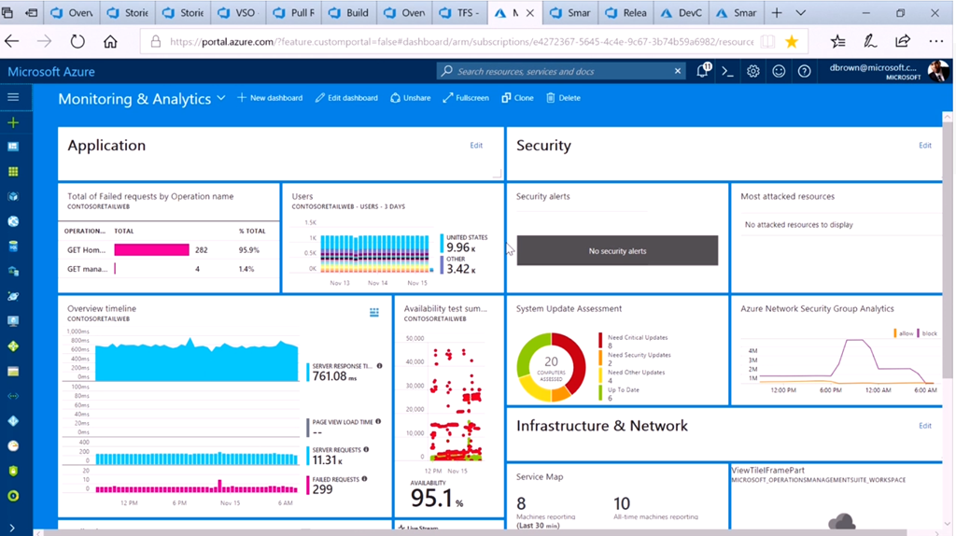
Task: Open the hamburger menu in the sidebar
Action: (x=13, y=97)
